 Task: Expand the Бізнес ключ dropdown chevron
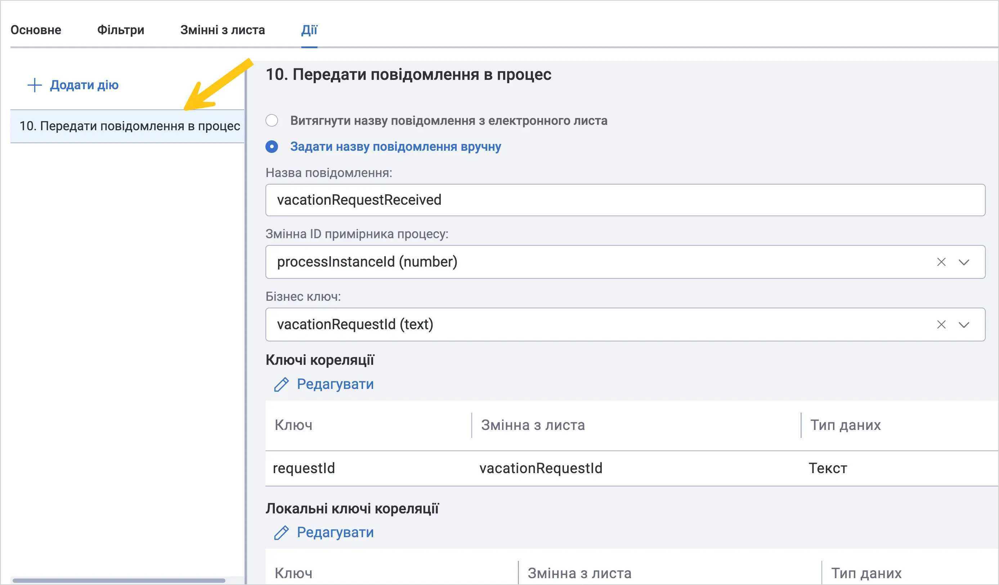point(964,325)
